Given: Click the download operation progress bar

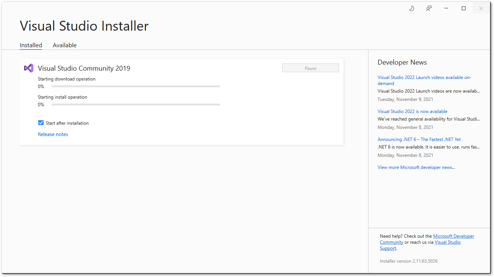Looking at the screenshot, I should click(x=136, y=87).
